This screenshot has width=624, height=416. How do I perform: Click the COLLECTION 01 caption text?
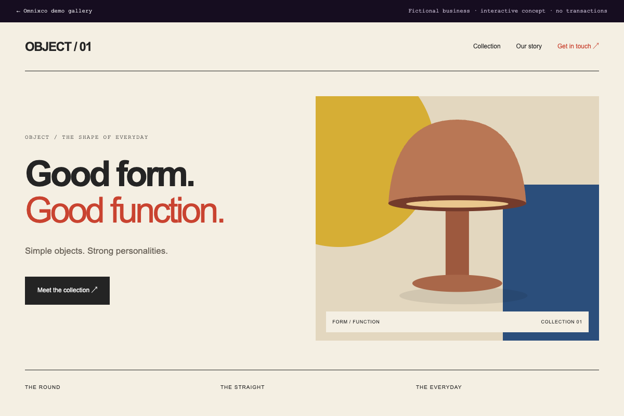click(562, 322)
